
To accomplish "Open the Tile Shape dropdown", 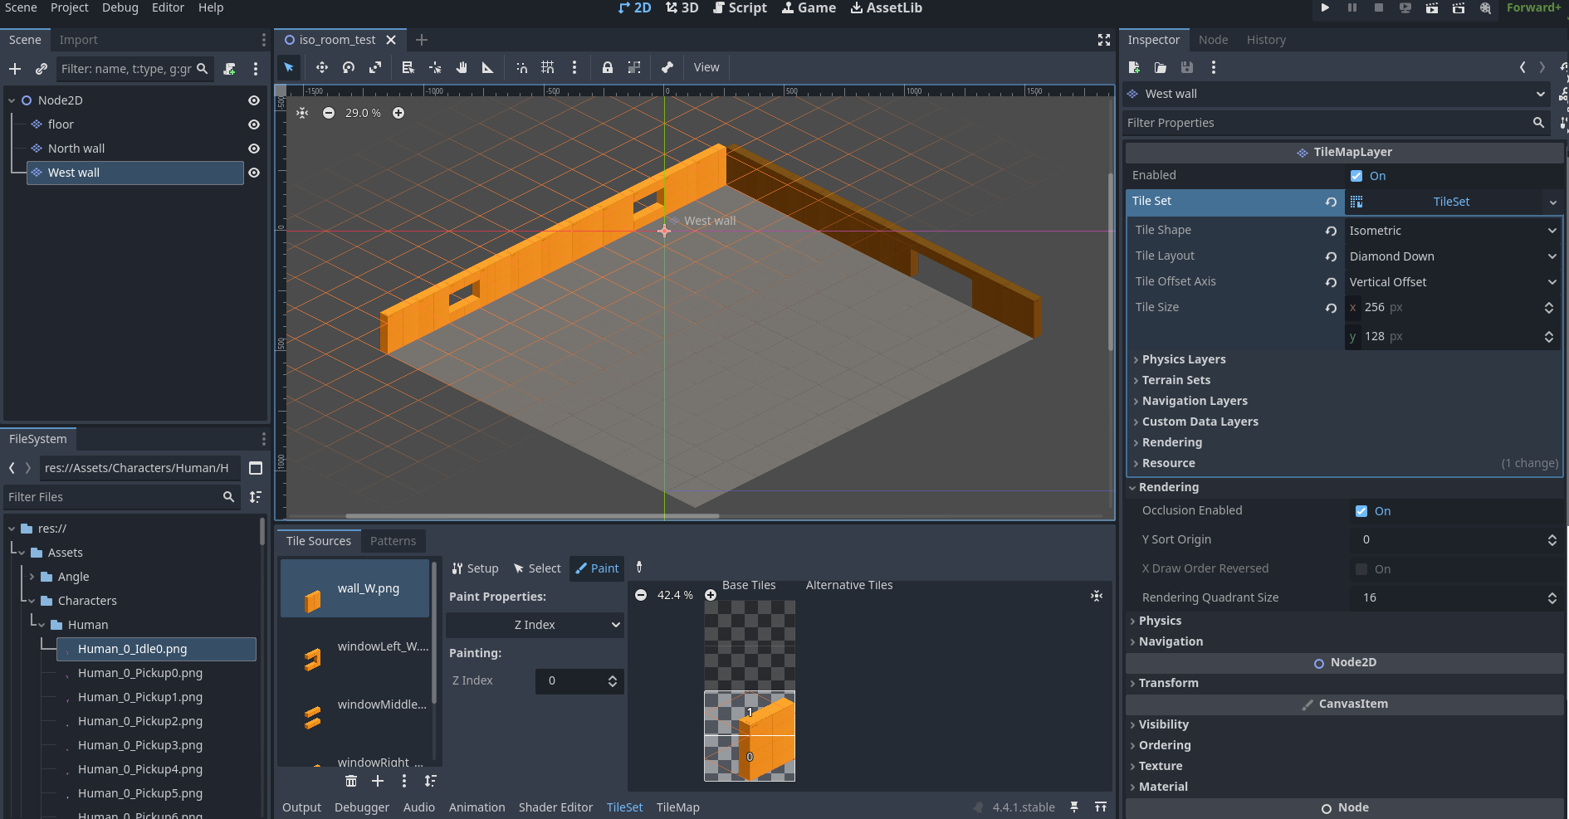I will pyautogui.click(x=1452, y=231).
